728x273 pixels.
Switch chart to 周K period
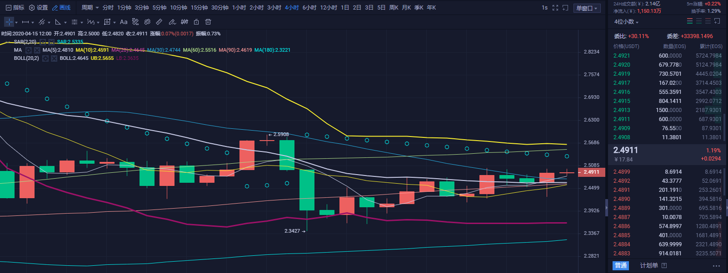coord(394,8)
